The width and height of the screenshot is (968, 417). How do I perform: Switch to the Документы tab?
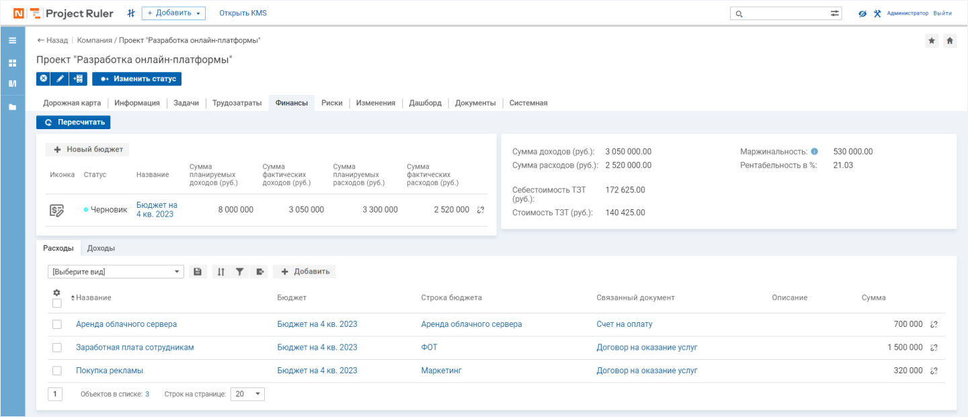tap(475, 103)
